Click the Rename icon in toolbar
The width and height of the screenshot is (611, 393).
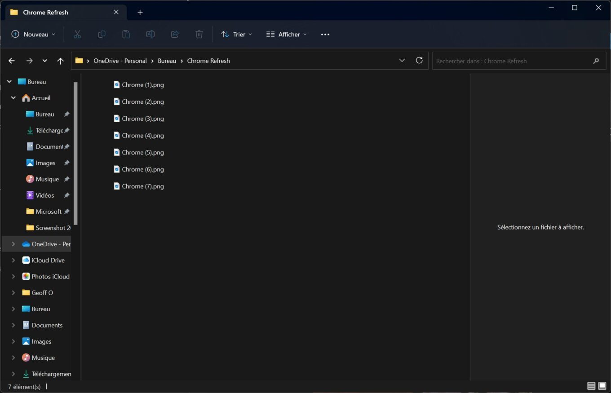pos(151,34)
